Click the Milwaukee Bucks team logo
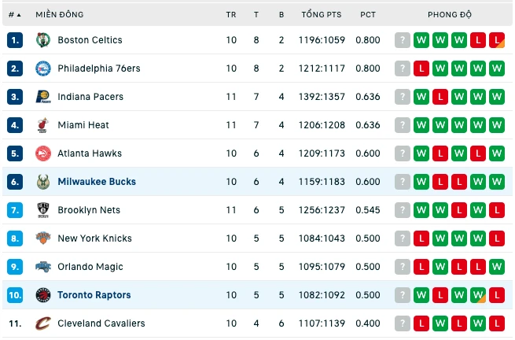This screenshot has height=340, width=515. (x=43, y=182)
